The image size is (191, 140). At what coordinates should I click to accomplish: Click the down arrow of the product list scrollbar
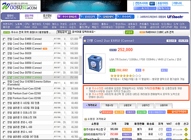[x=80, y=138]
